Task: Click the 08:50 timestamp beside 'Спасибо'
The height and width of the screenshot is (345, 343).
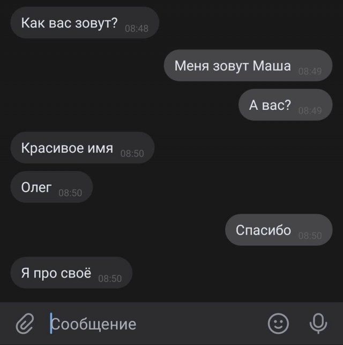Action: click(x=310, y=236)
